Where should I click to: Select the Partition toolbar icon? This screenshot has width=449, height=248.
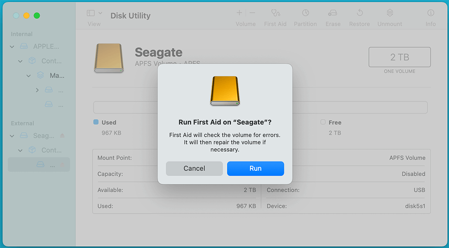305,13
